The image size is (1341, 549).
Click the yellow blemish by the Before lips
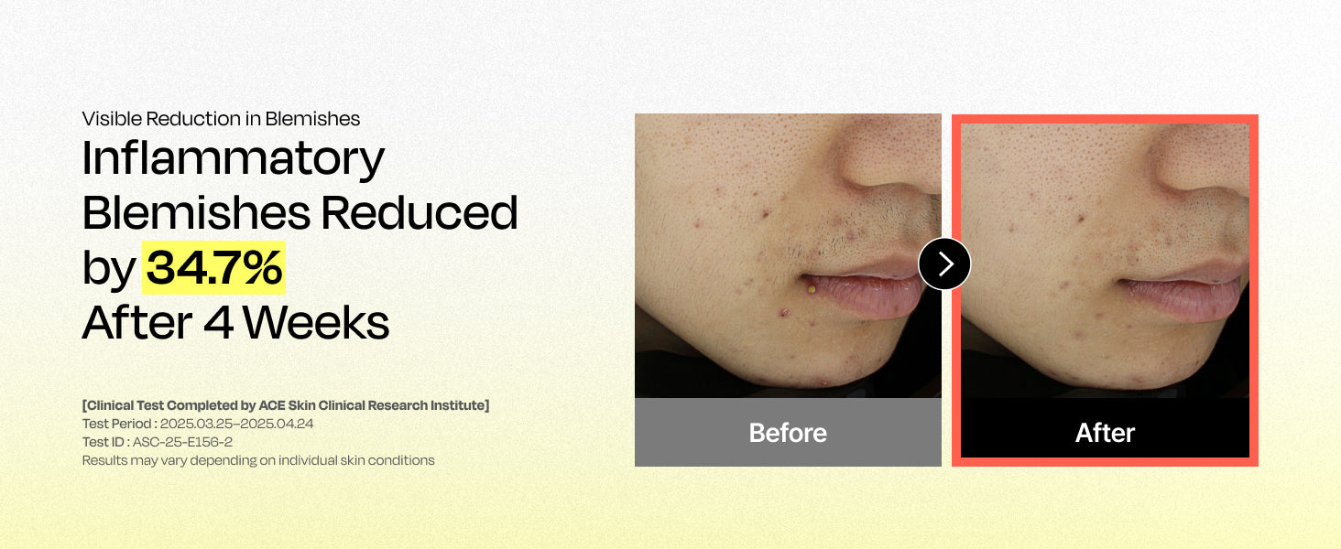(811, 289)
